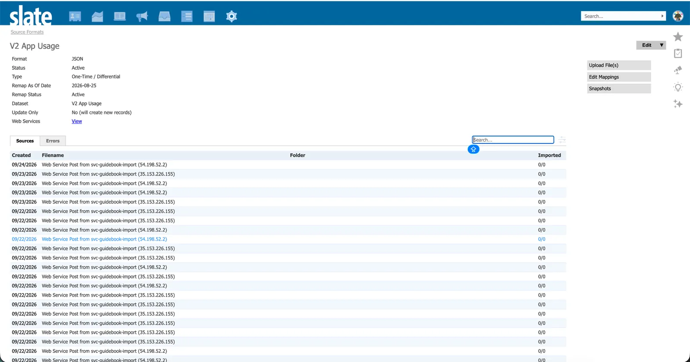
Task: Click the telescope icon in sidebar
Action: point(678,70)
